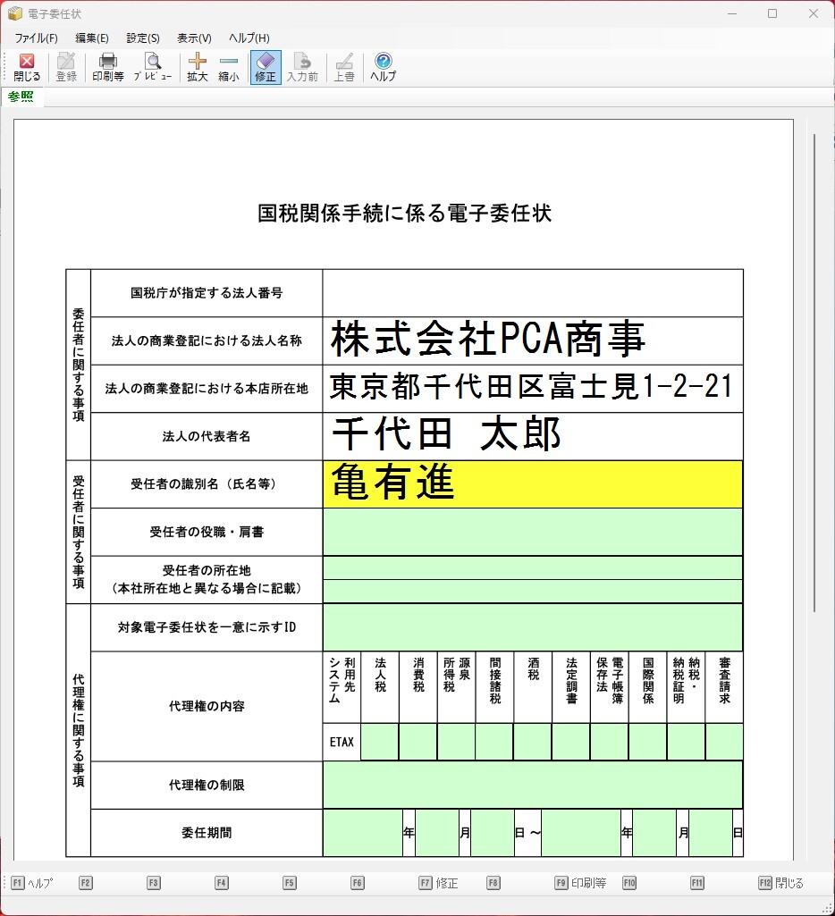Click the F10 function key button

click(x=629, y=883)
